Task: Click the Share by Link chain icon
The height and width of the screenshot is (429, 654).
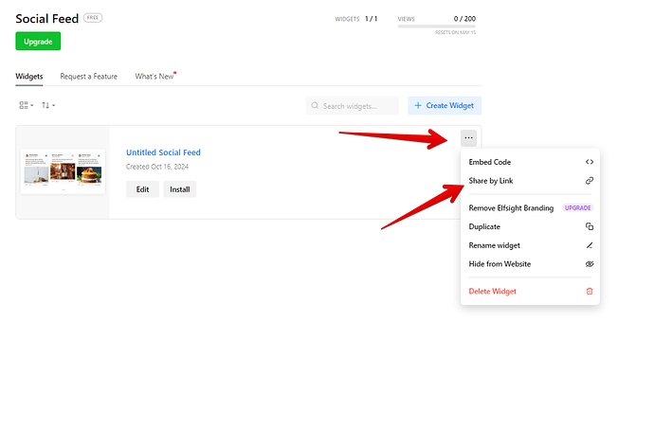Action: (590, 181)
